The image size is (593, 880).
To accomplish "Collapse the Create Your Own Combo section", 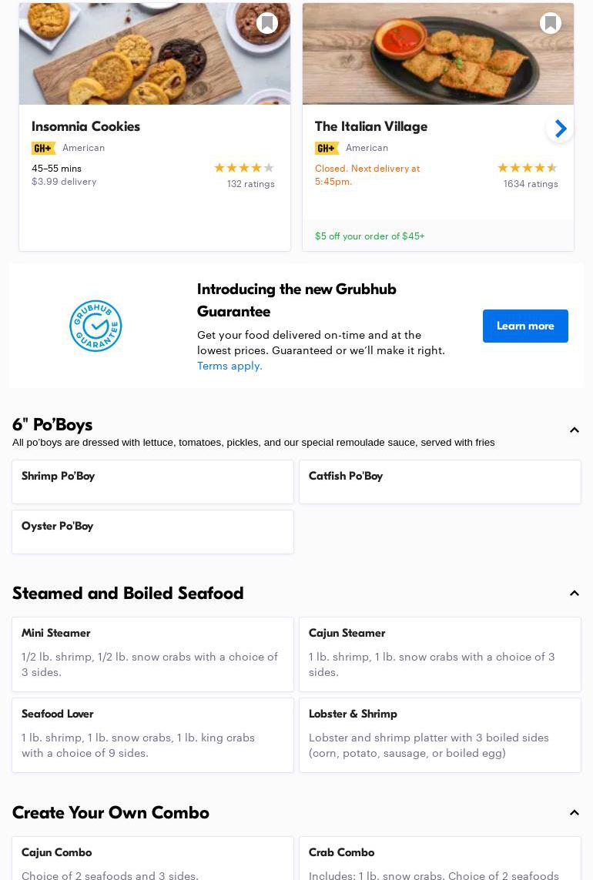I will pos(574,813).
